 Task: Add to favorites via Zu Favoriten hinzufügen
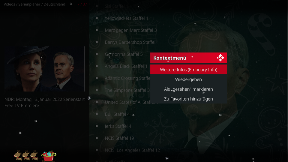[x=188, y=99]
